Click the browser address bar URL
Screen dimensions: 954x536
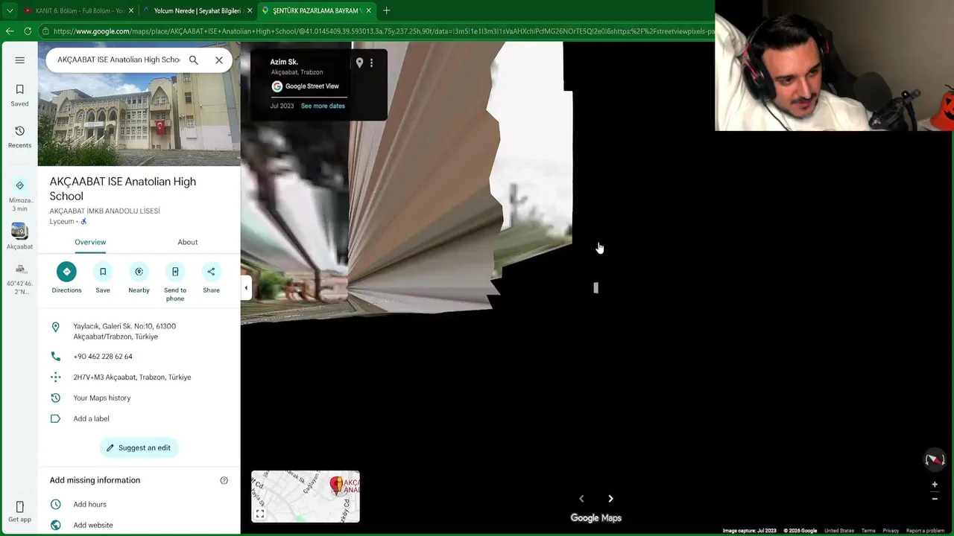[384, 31]
